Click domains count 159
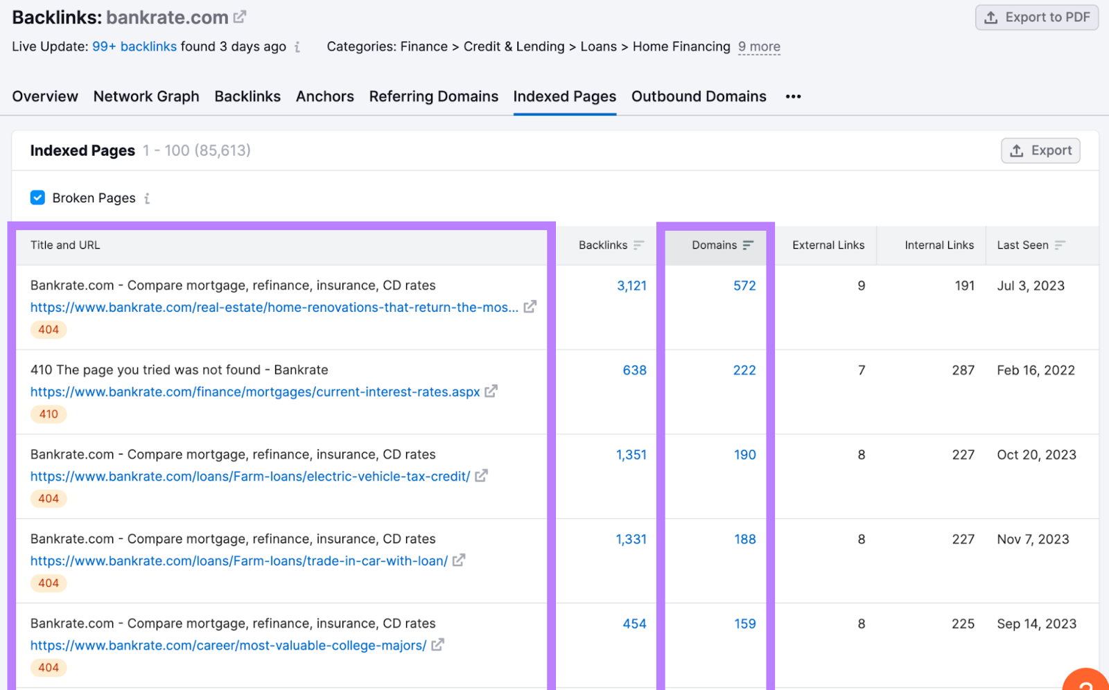Screen dimensions: 1109x690 (745, 623)
